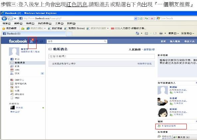Click the games center icon in sidebar
This screenshot has height=140, width=197.
coord(12,80)
